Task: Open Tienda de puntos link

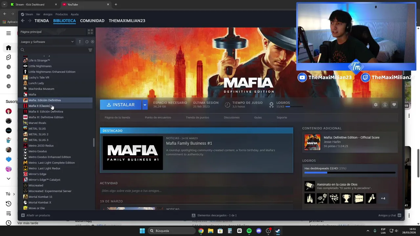Action: coord(197,117)
